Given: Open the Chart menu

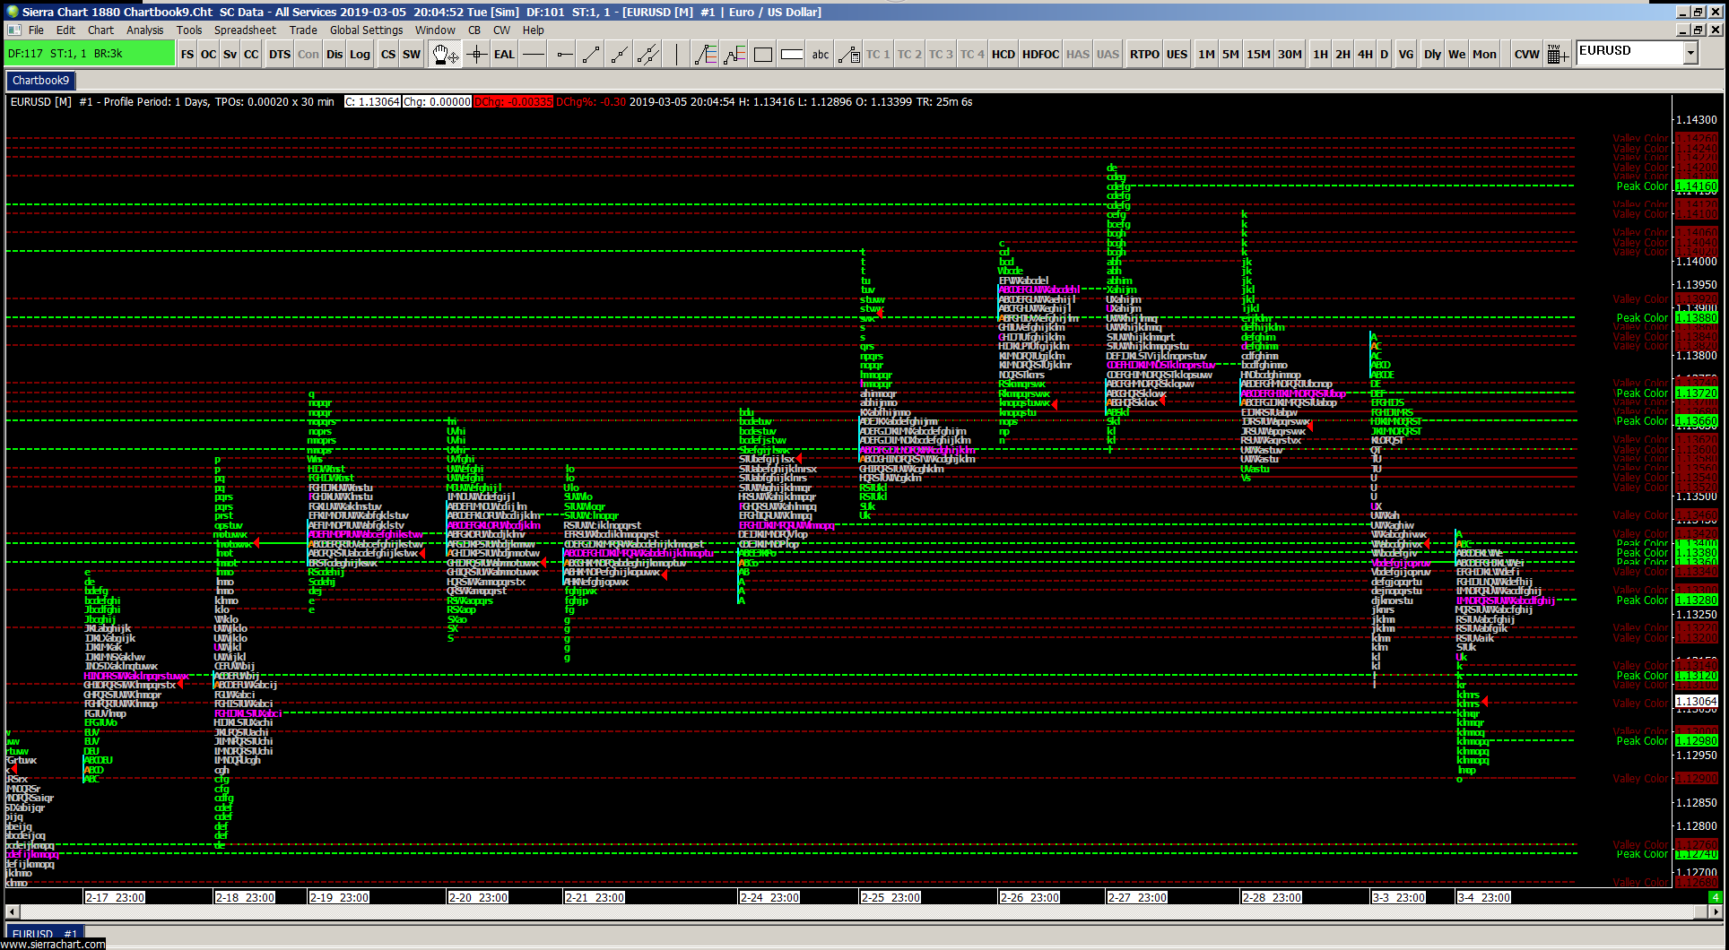Looking at the screenshot, I should tap(100, 30).
